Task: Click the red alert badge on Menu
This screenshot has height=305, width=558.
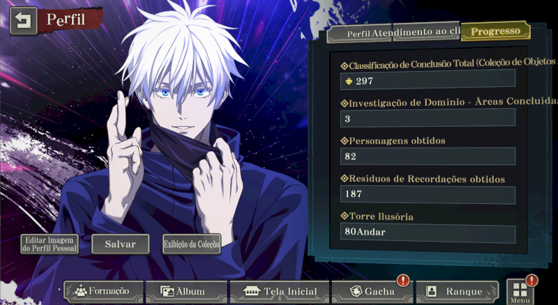Action: point(531,281)
